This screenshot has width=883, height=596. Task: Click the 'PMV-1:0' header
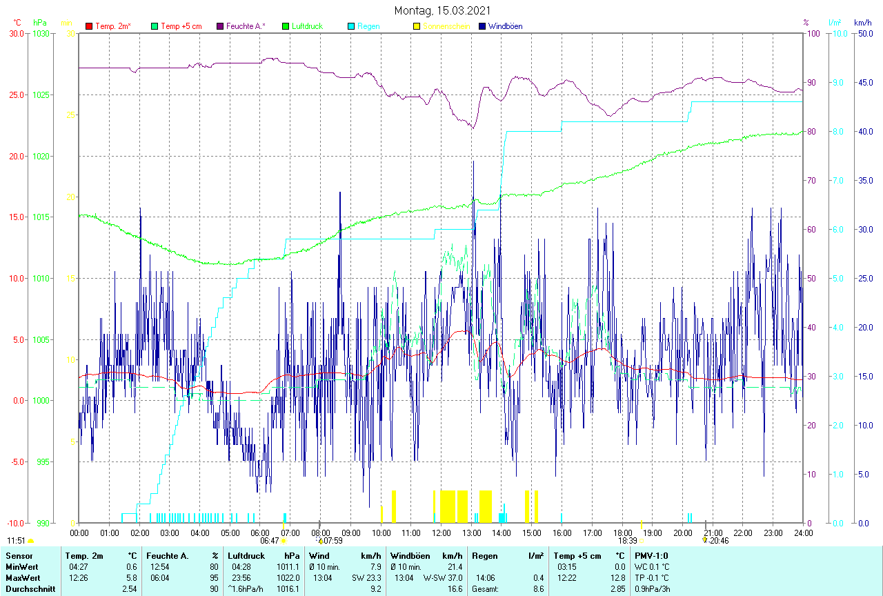tap(651, 556)
